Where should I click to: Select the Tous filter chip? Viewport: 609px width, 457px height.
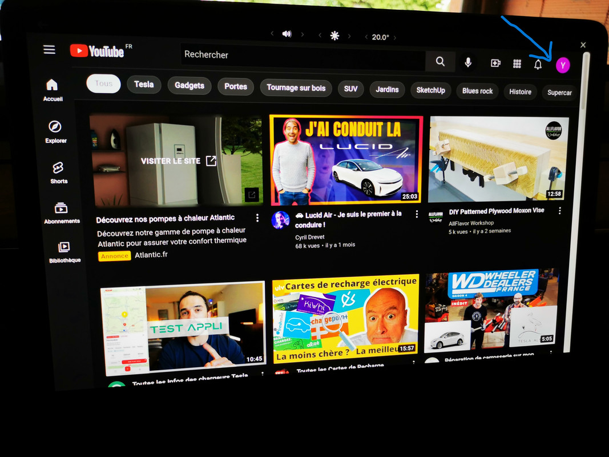tap(103, 83)
